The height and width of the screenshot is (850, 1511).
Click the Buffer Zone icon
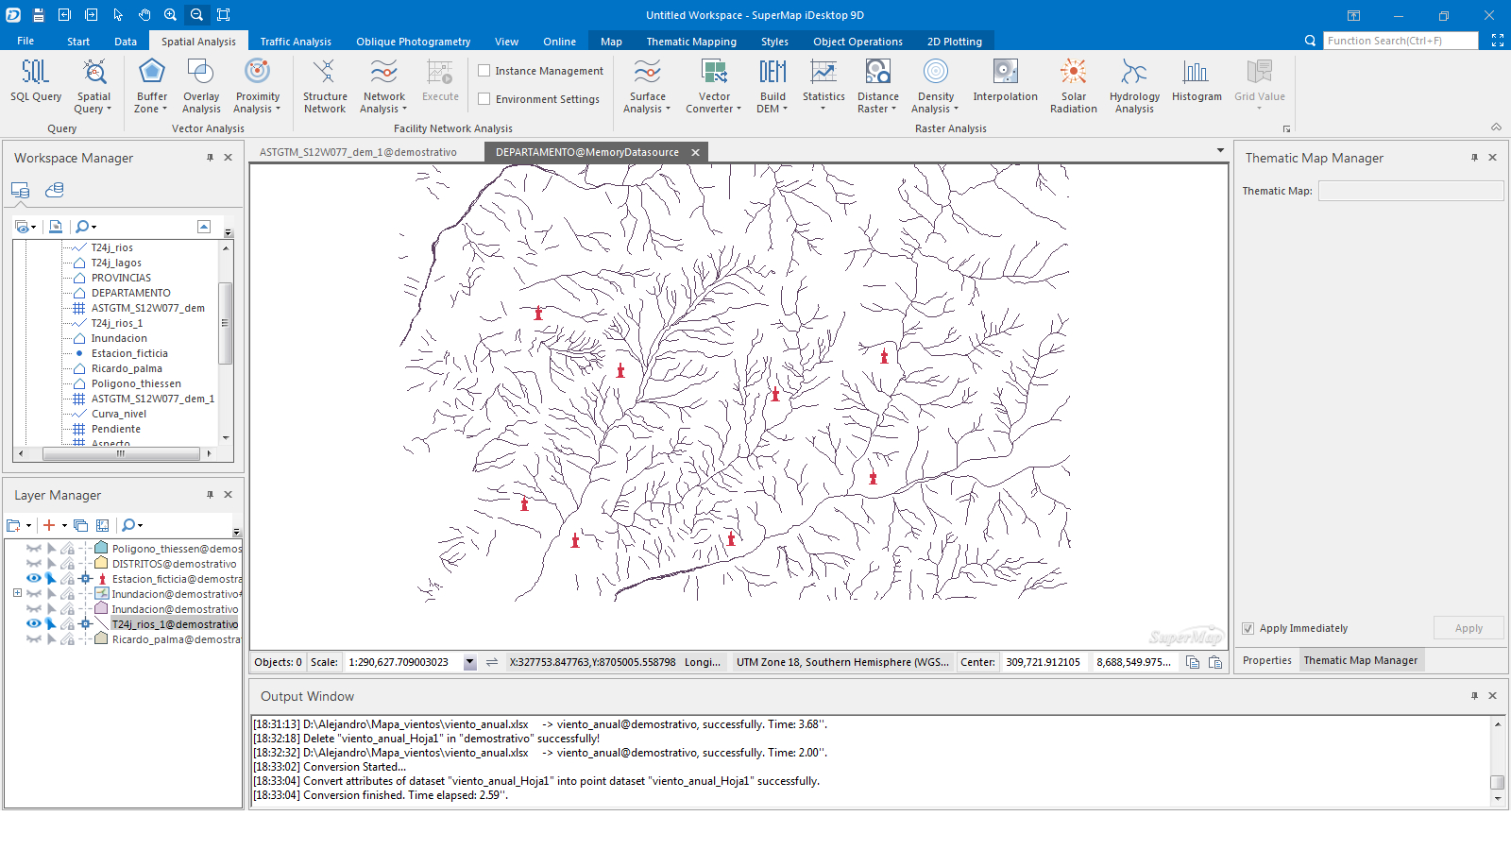151,74
